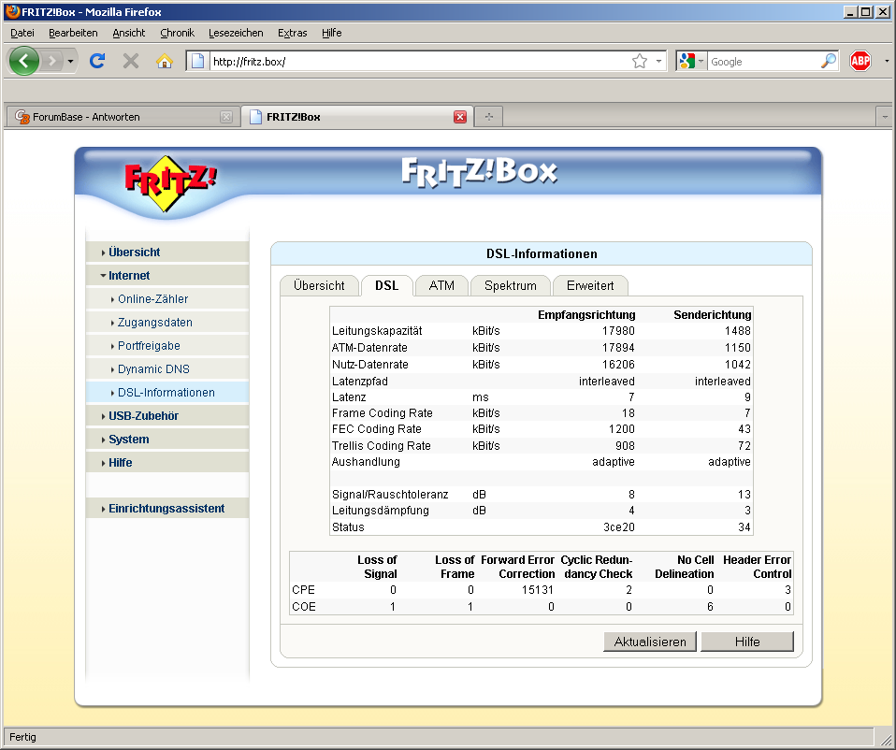Open the Datei menu
896x750 pixels.
[x=22, y=33]
